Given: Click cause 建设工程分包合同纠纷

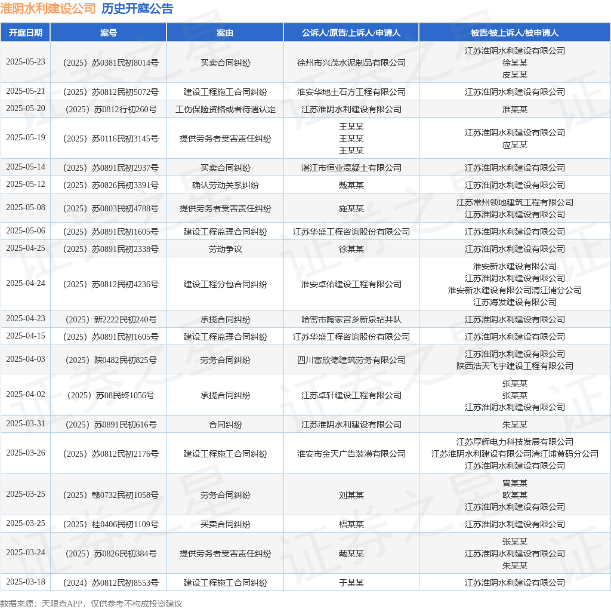Looking at the screenshot, I should [x=225, y=284].
